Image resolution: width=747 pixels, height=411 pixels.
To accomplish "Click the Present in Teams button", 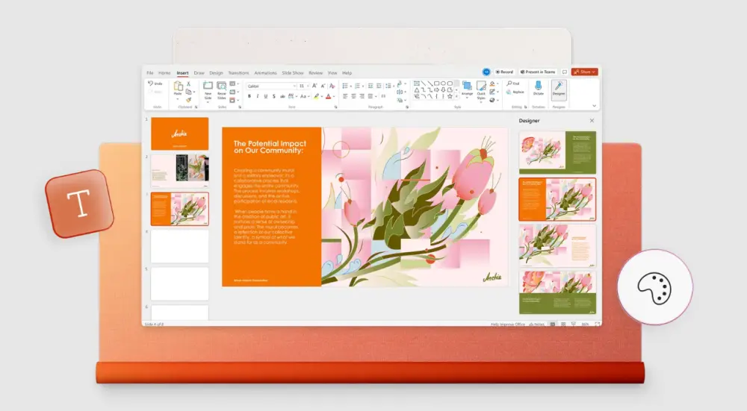I will 538,72.
